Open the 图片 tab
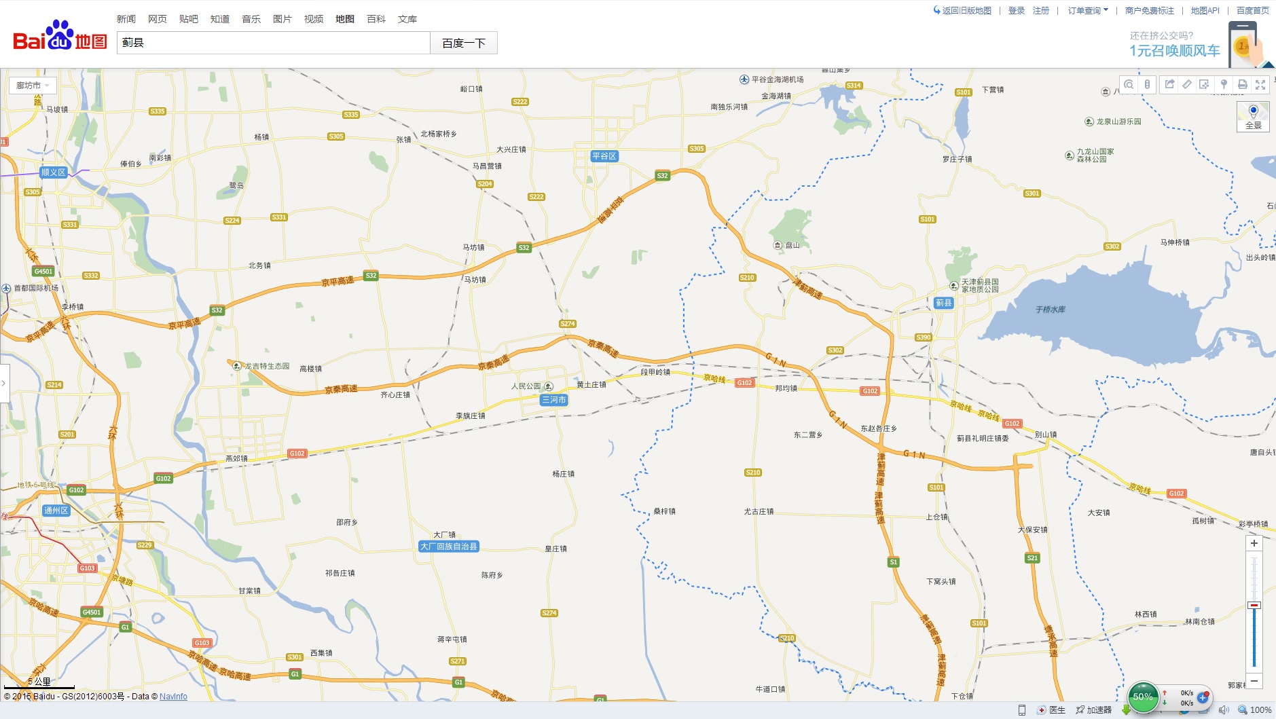This screenshot has height=719, width=1276. click(x=282, y=19)
